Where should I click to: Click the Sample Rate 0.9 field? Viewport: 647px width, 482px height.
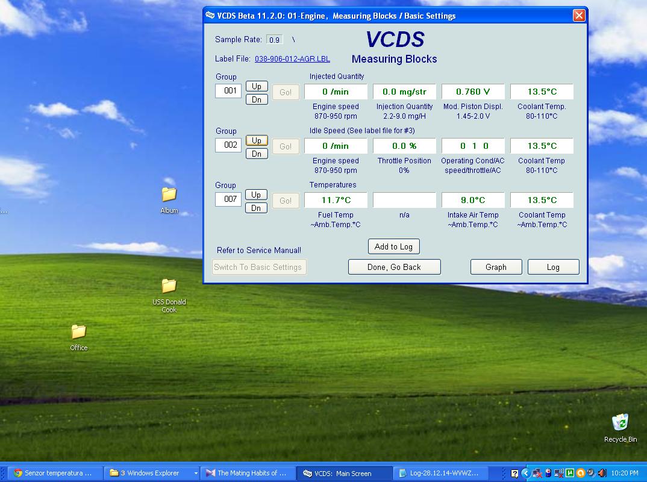274,40
